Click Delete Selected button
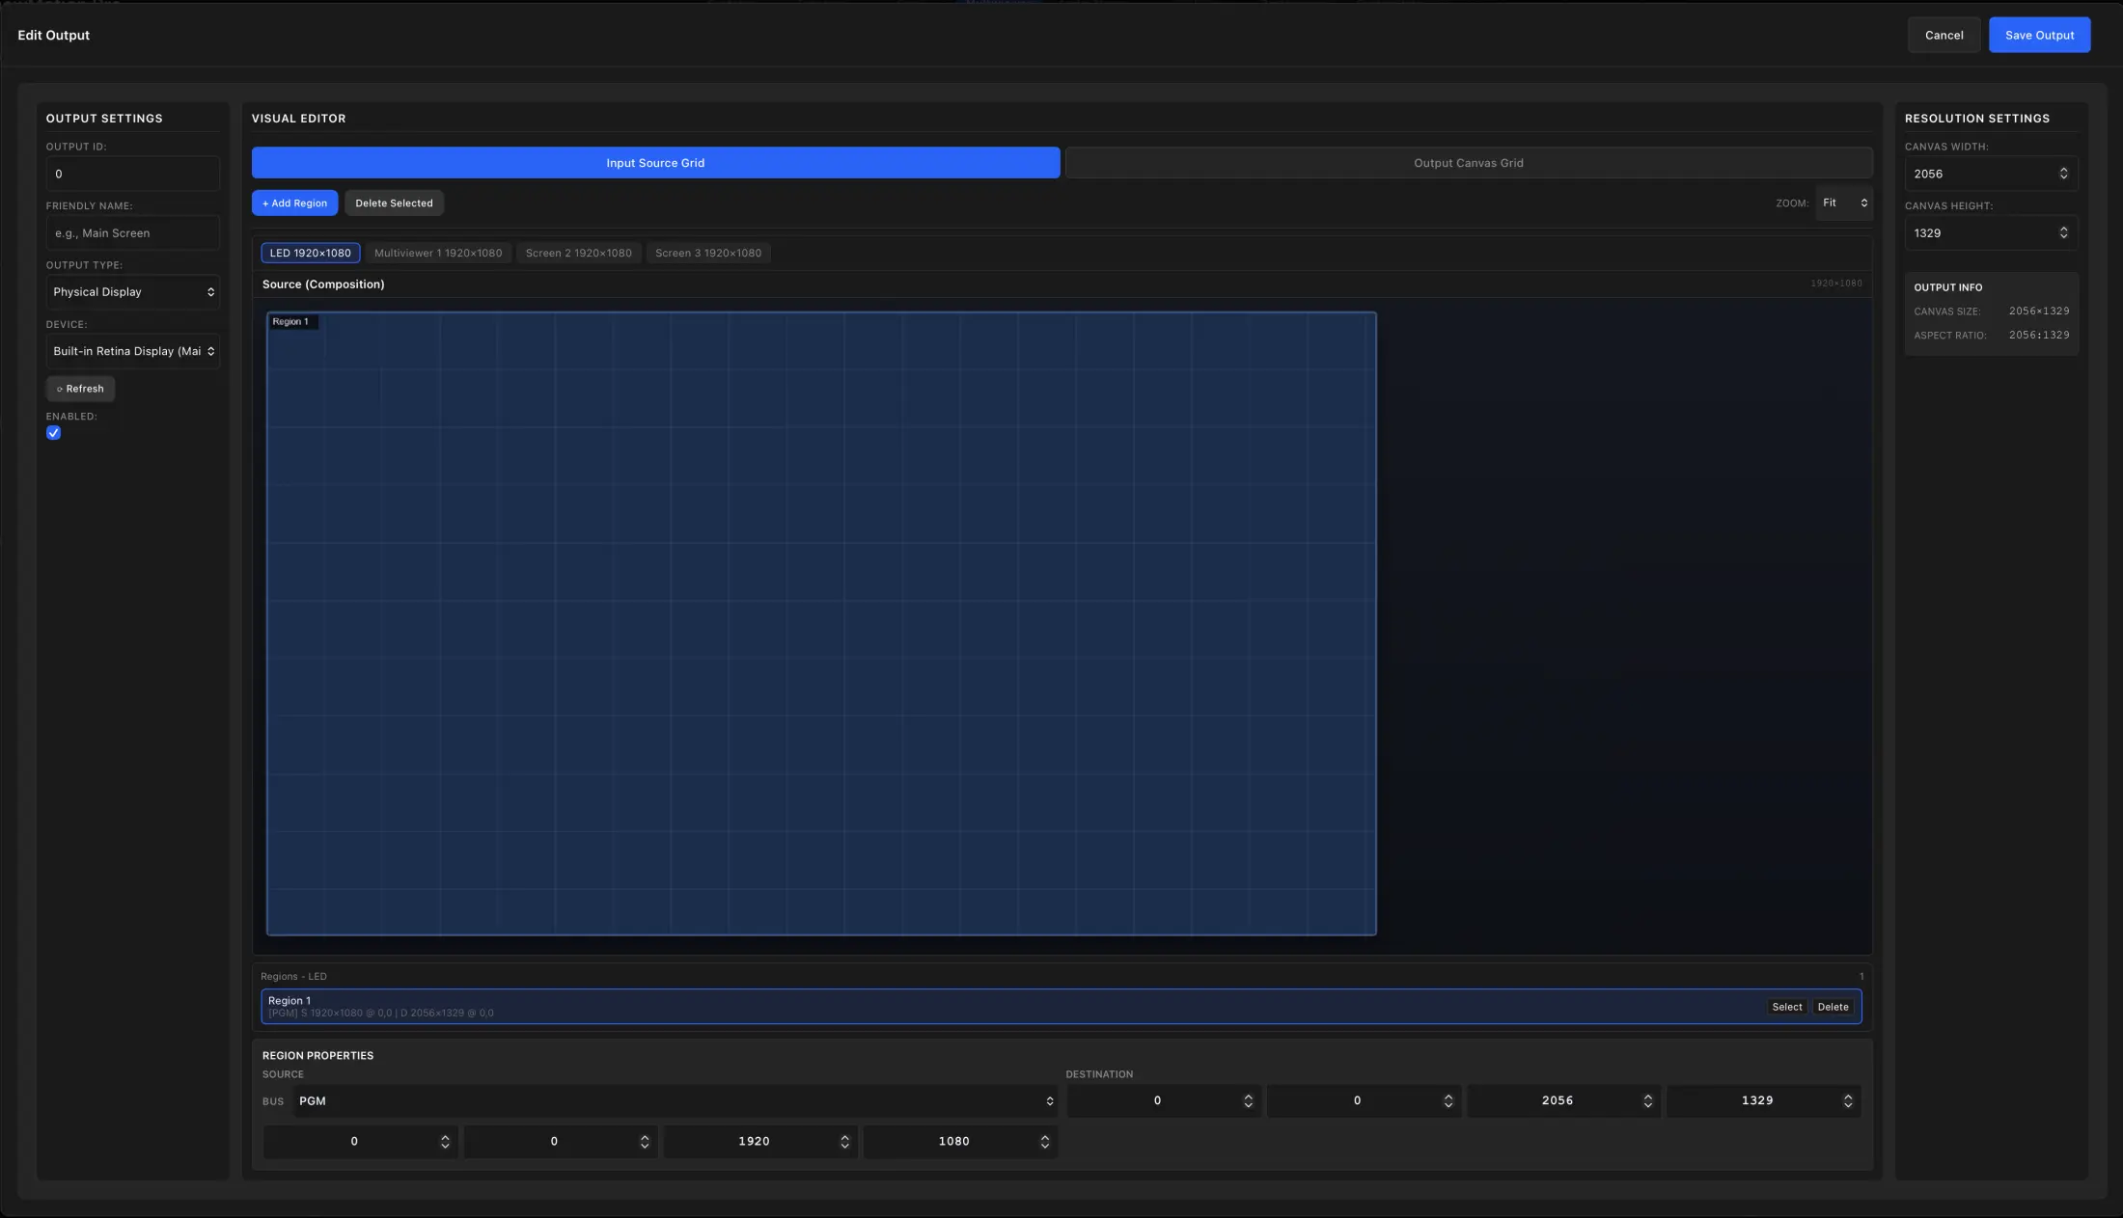Image resolution: width=2123 pixels, height=1218 pixels. click(394, 203)
